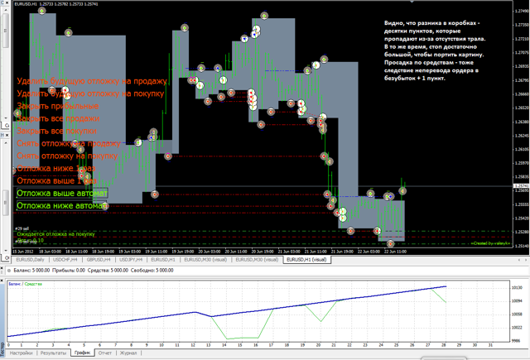Click lower left panel scrollbar thumb
This screenshot has width=530, height=360.
(x=6, y=203)
